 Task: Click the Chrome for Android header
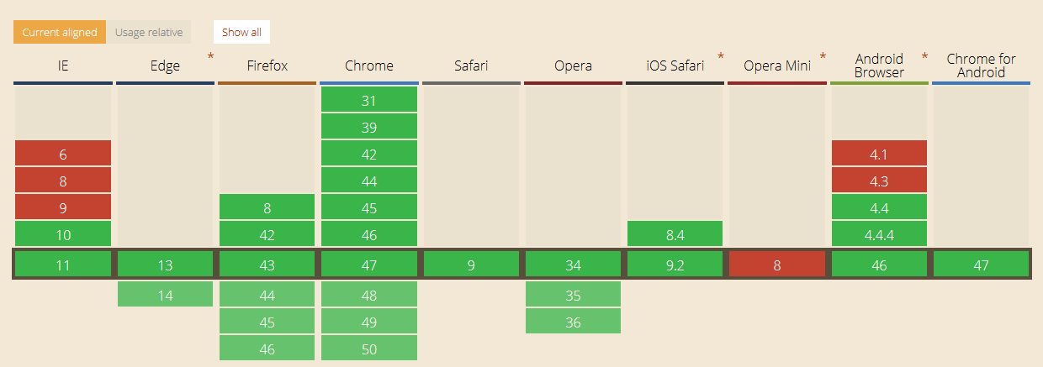(x=981, y=66)
